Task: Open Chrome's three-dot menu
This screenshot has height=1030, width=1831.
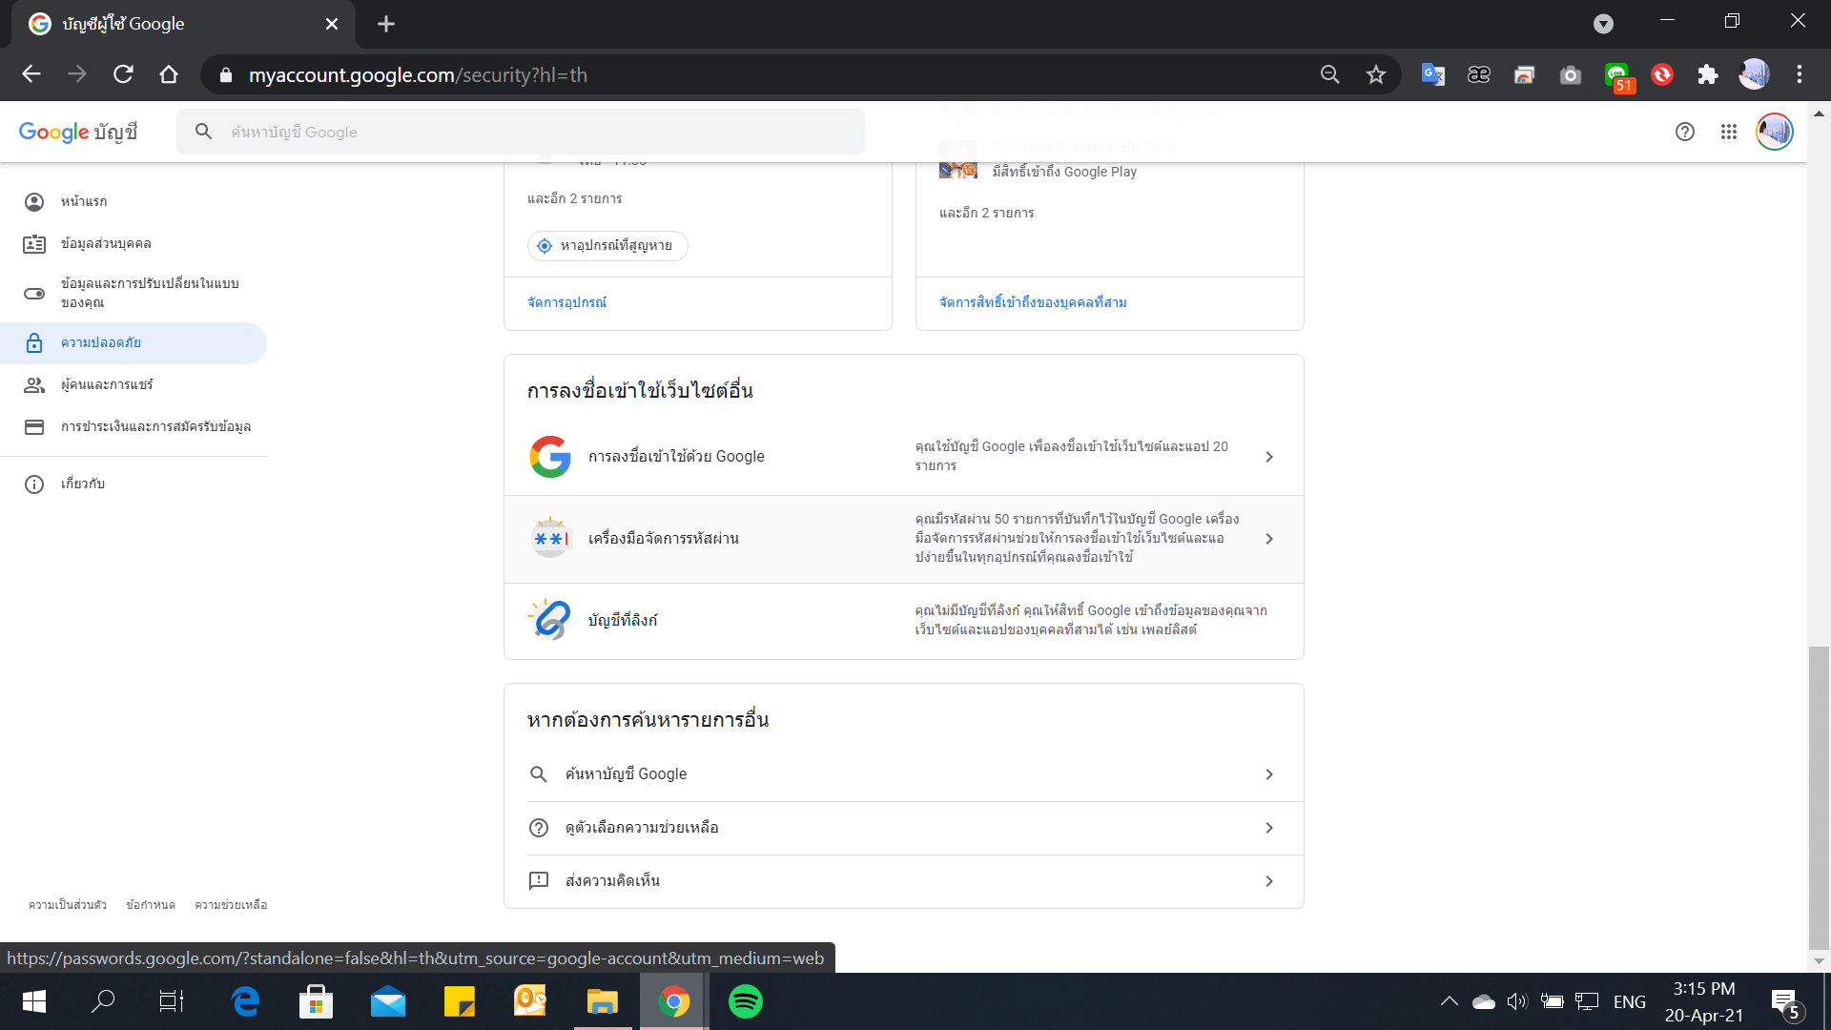Action: (1799, 74)
